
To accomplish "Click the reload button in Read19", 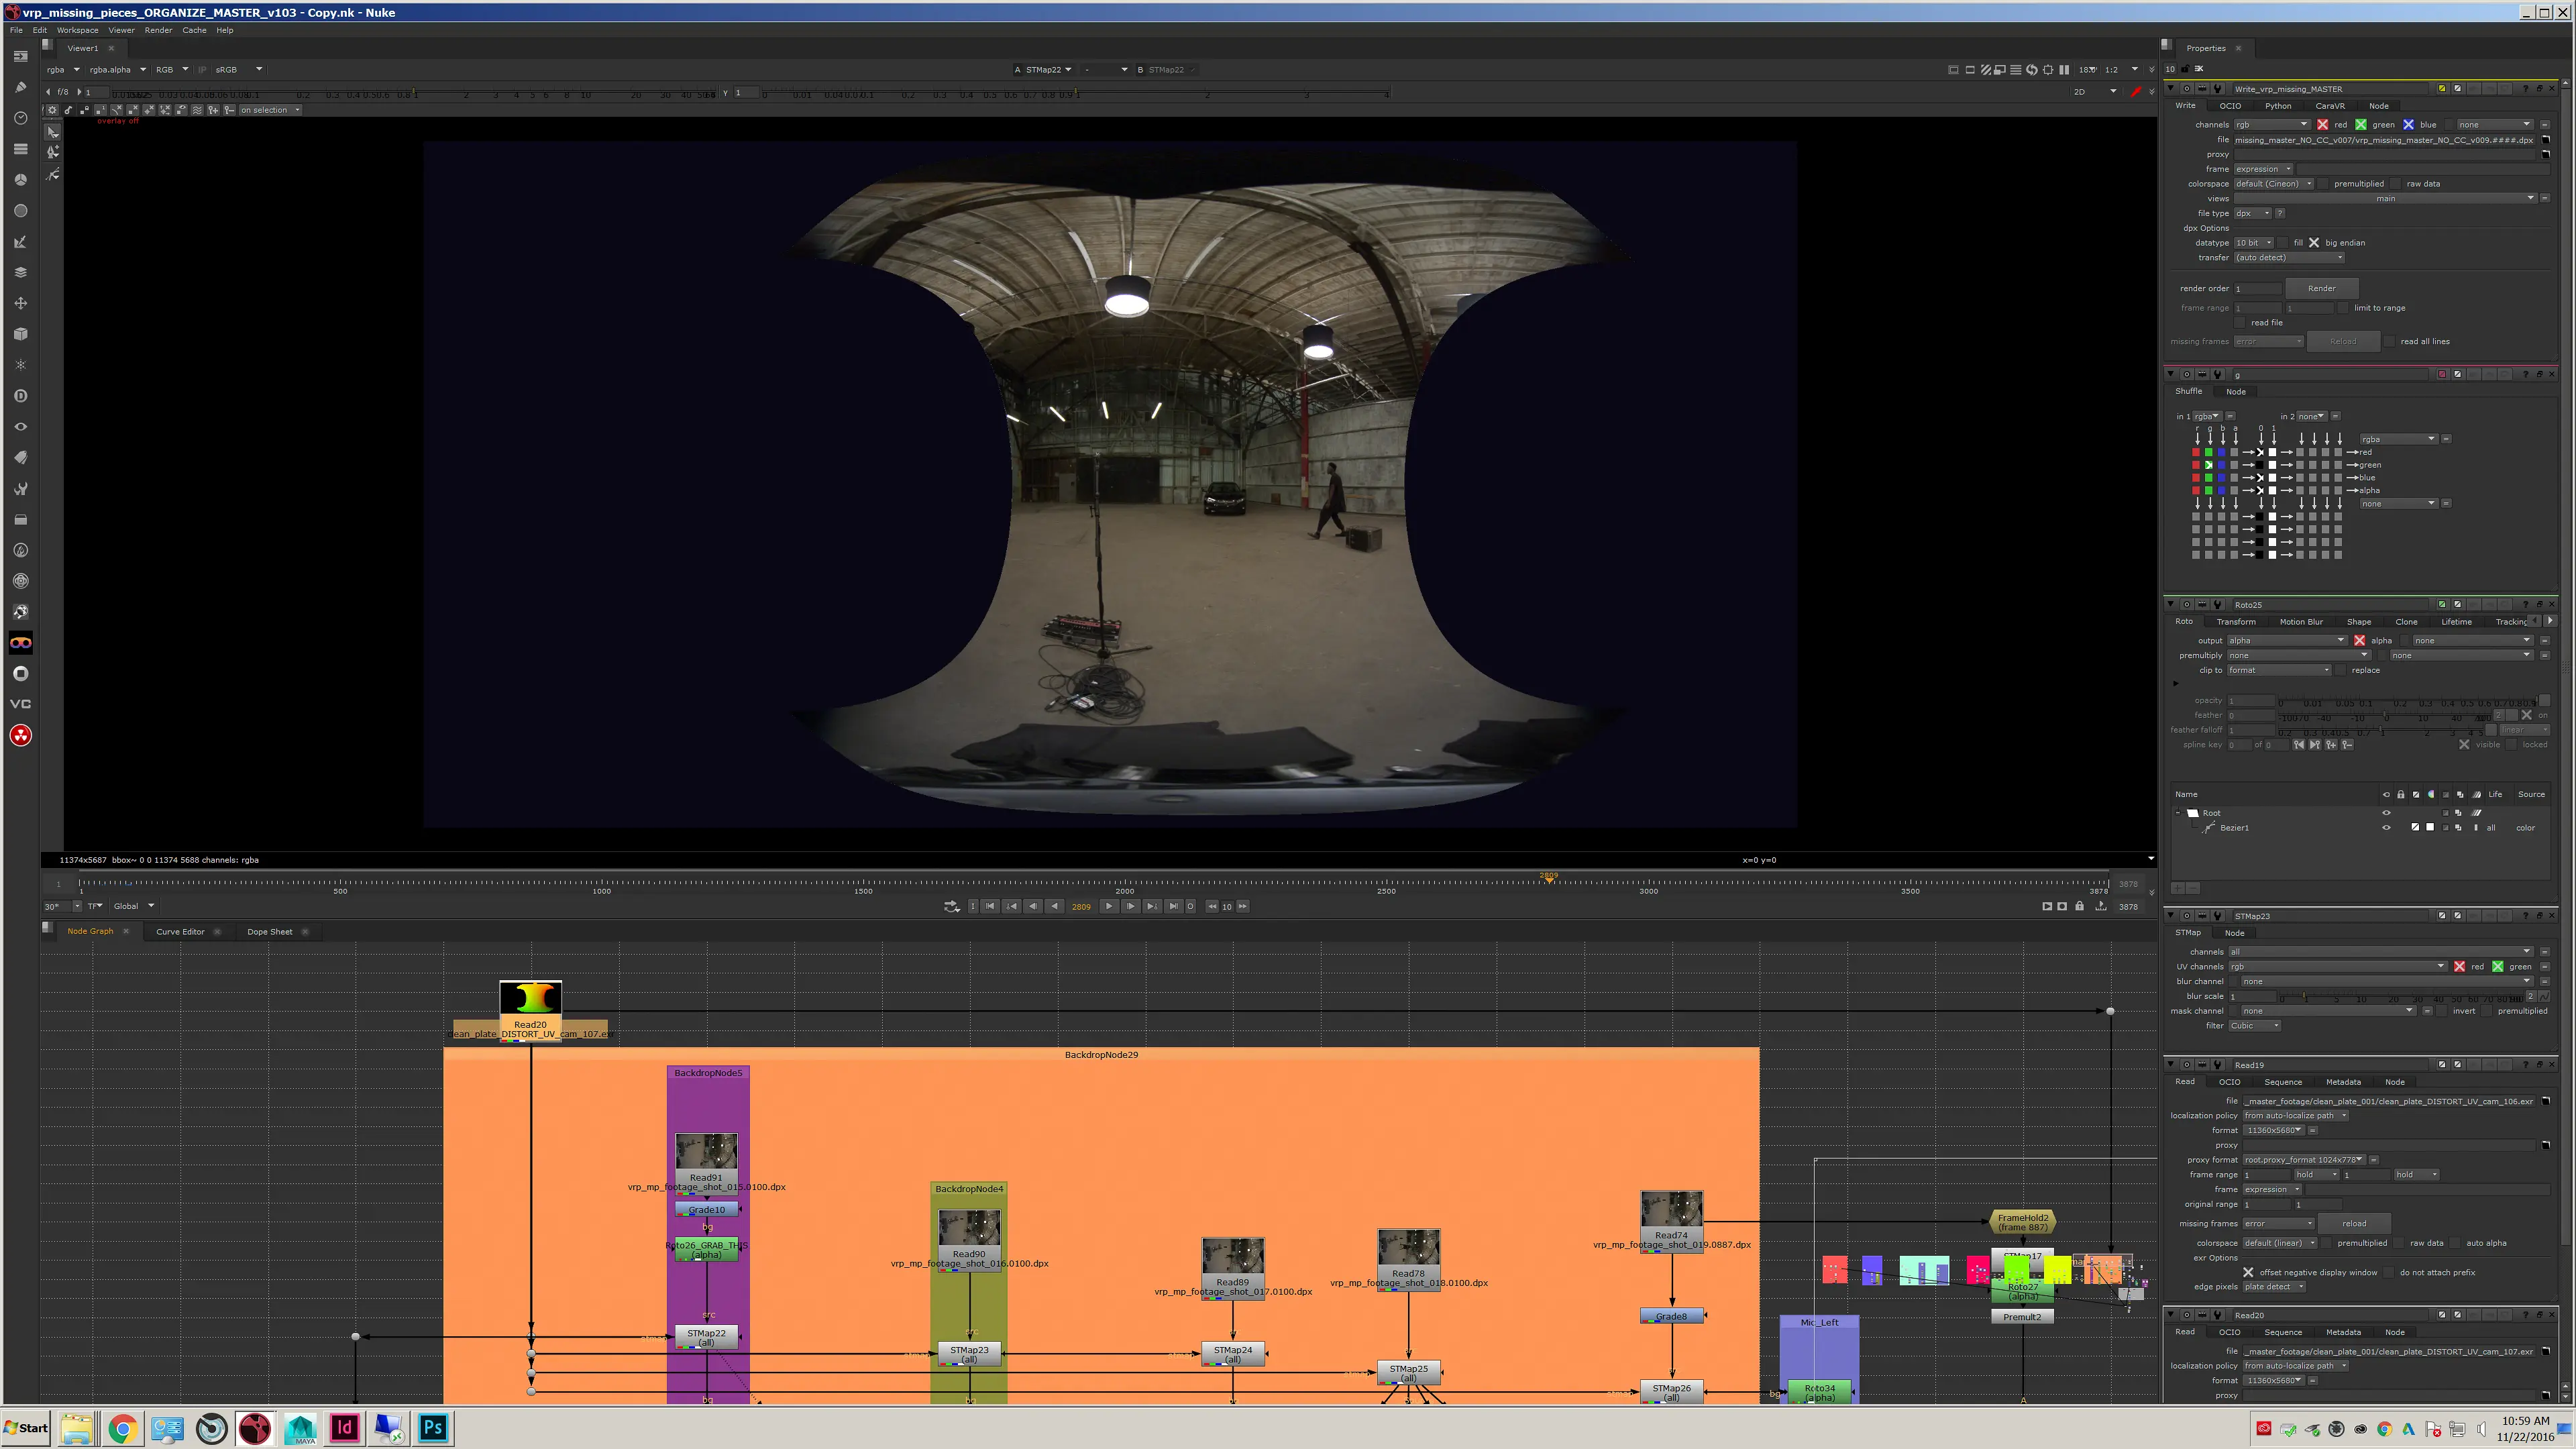I will coord(2354,1224).
